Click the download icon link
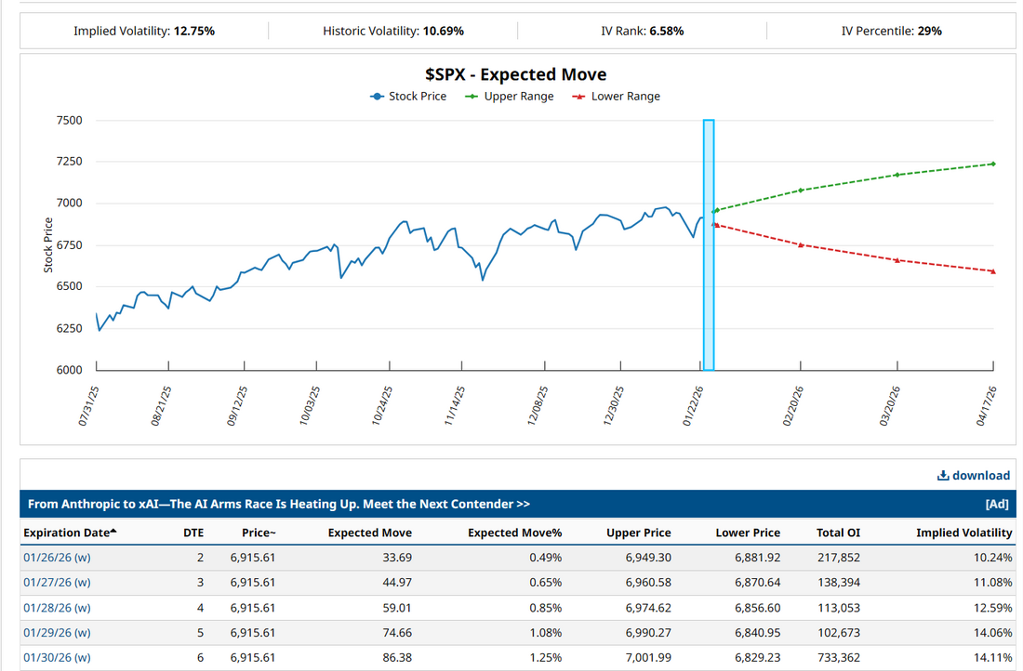 [x=973, y=475]
